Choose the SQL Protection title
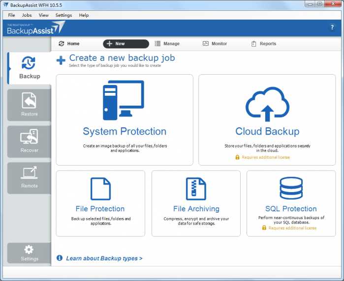344x281 pixels. [291, 209]
